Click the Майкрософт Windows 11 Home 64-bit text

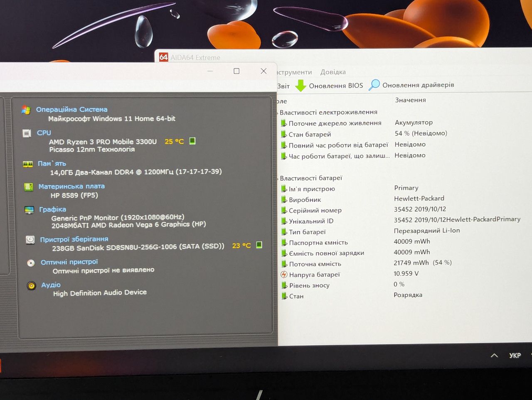pos(112,119)
